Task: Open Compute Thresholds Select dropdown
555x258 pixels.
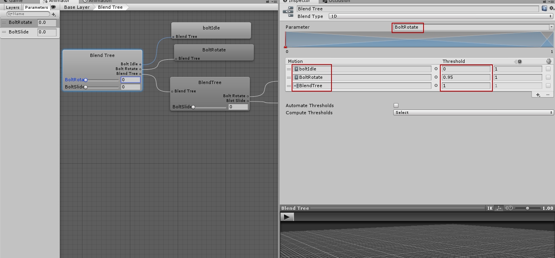Action: (473, 113)
